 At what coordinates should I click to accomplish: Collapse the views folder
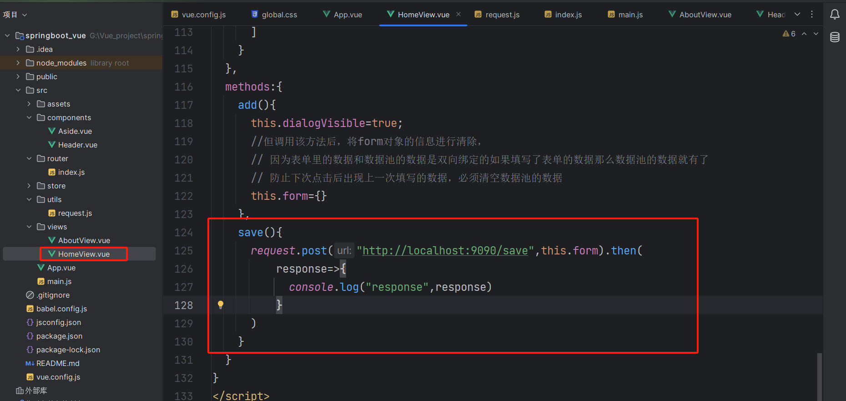(x=29, y=227)
